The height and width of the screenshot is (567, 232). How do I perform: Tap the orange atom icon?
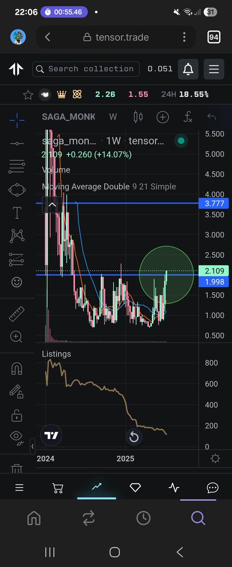77,94
